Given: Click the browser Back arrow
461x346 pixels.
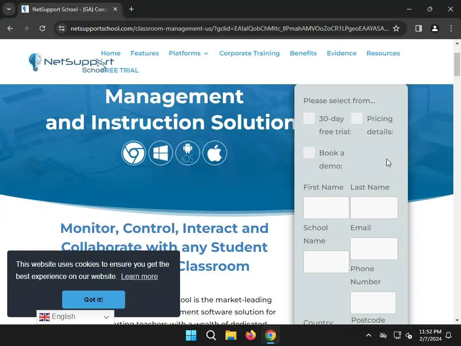Looking at the screenshot, I should click(x=10, y=28).
